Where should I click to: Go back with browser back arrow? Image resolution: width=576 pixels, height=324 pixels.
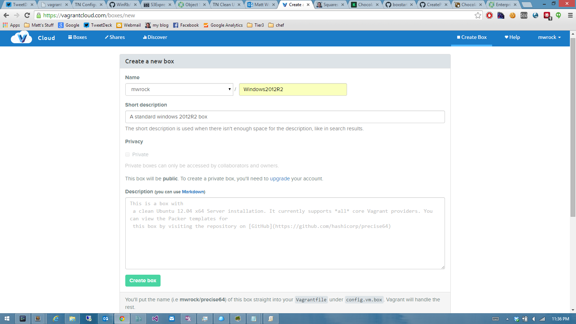pyautogui.click(x=6, y=15)
